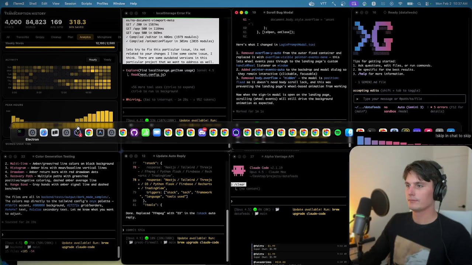The height and width of the screenshot is (265, 472).
Task: Open the Scripts menu
Action: [x=86, y=4]
